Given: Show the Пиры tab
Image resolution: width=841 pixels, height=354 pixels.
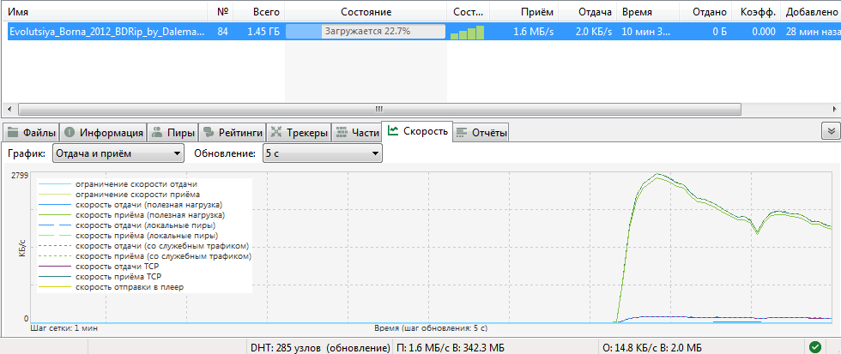Looking at the screenshot, I should click(172, 132).
